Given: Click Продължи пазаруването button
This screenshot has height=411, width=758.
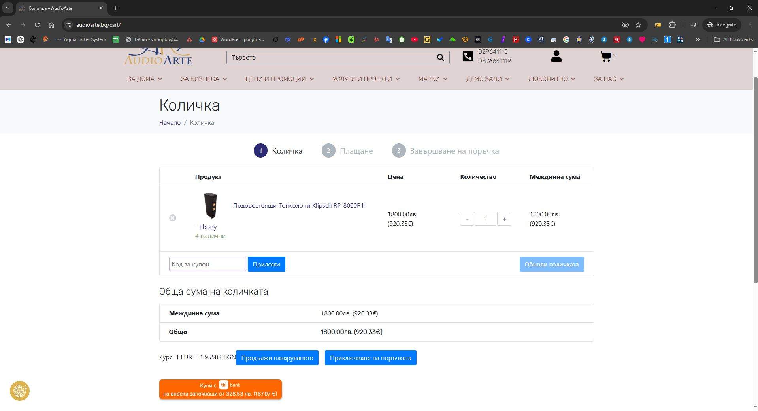Looking at the screenshot, I should (277, 358).
